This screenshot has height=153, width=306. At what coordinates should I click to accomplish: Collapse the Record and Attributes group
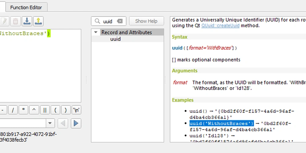click(96, 32)
